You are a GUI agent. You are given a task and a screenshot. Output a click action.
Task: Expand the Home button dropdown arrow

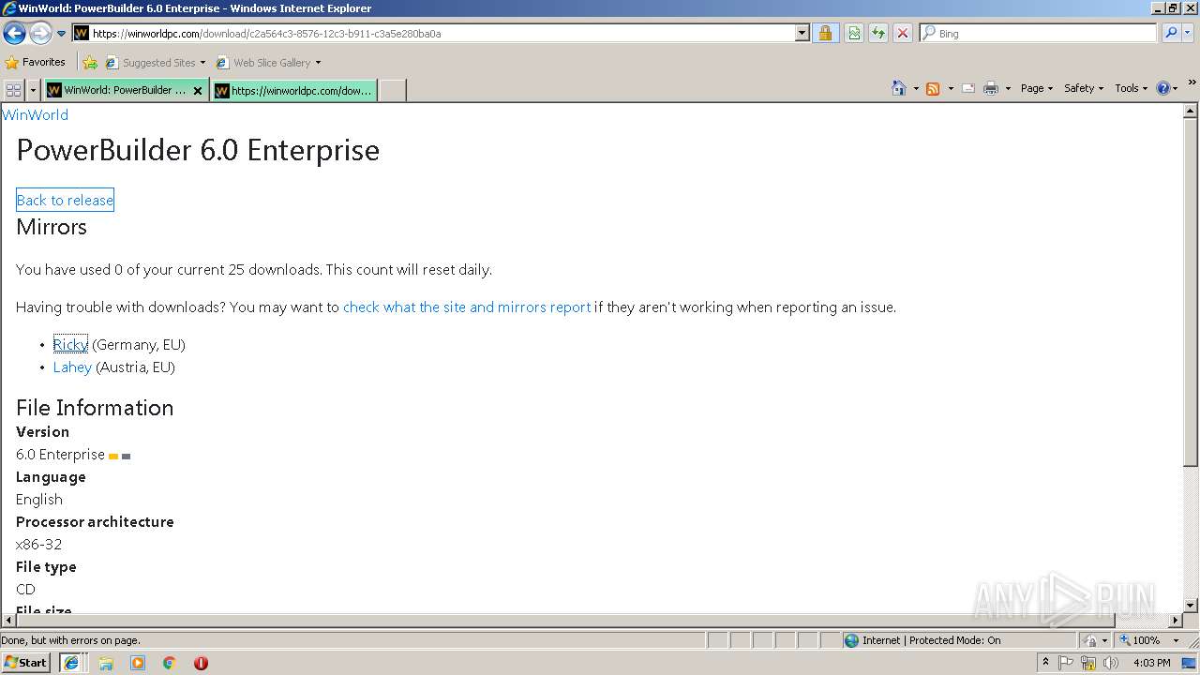(x=916, y=88)
